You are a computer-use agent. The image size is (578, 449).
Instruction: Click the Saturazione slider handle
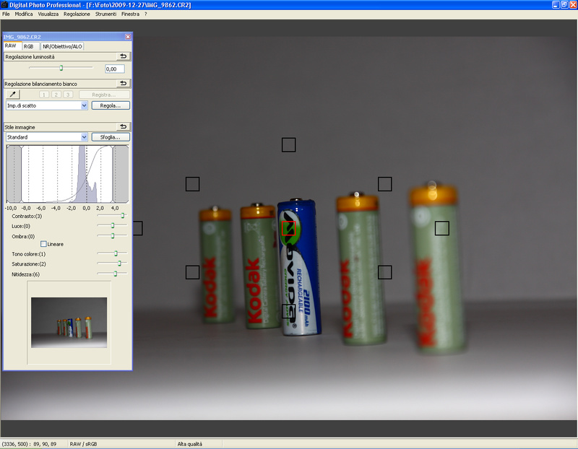tap(119, 263)
